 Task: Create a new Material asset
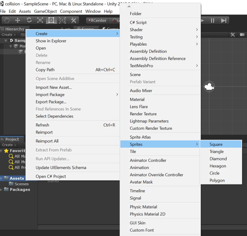(160, 99)
